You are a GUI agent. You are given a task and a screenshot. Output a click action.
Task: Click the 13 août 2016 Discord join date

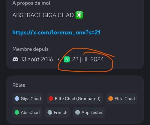point(37,60)
